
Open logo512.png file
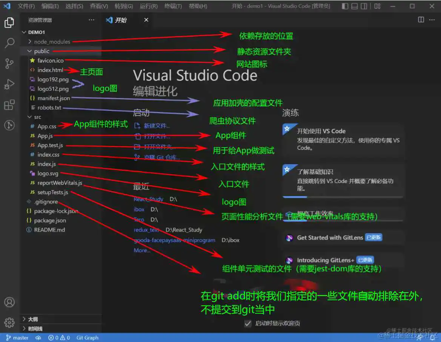tap(53, 89)
